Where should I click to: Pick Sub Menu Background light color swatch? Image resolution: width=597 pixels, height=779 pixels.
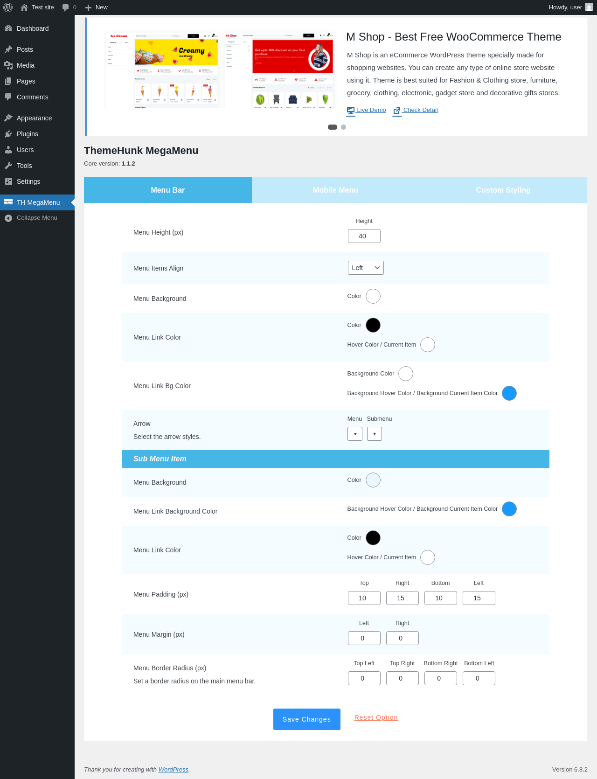(x=373, y=480)
